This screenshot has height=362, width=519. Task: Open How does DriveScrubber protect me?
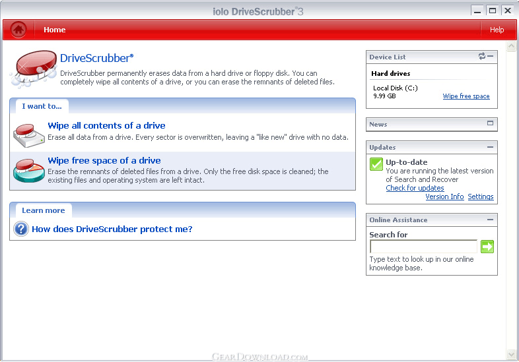(x=112, y=229)
